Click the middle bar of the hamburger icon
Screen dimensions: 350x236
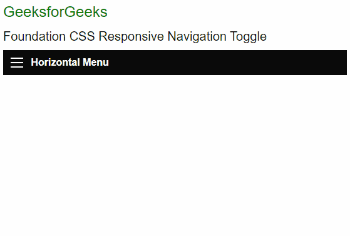[17, 63]
